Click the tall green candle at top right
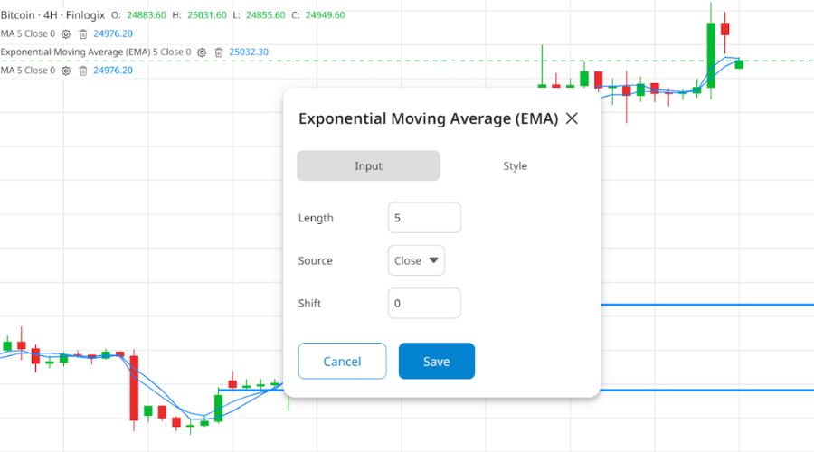 711,54
